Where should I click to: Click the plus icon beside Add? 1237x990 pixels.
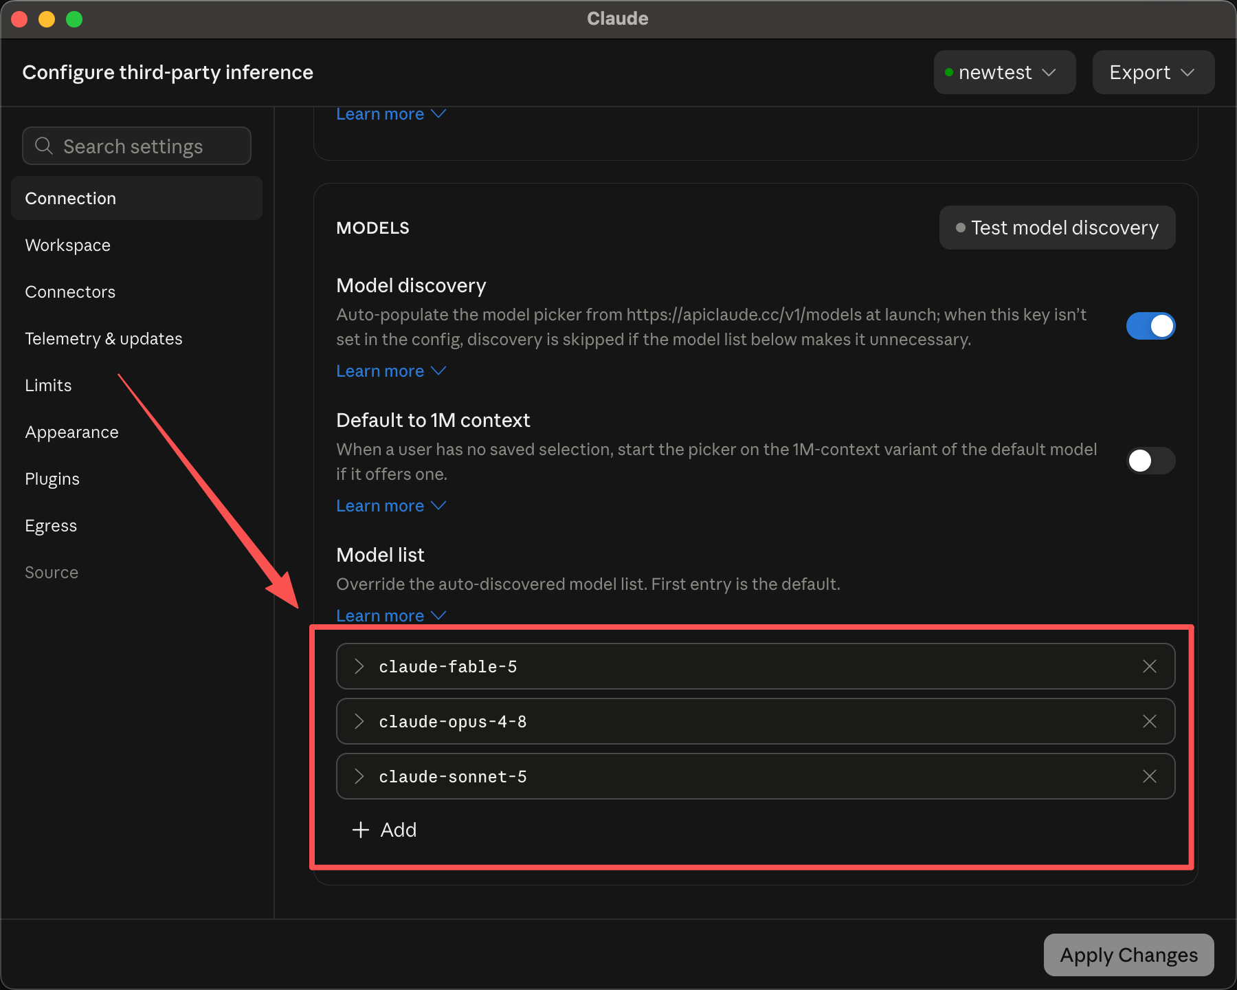pos(360,830)
